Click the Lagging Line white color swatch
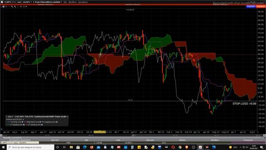 (x=43, y=122)
